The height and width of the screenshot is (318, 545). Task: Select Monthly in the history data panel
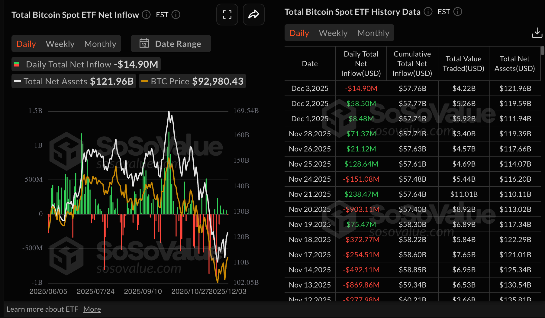pos(373,33)
